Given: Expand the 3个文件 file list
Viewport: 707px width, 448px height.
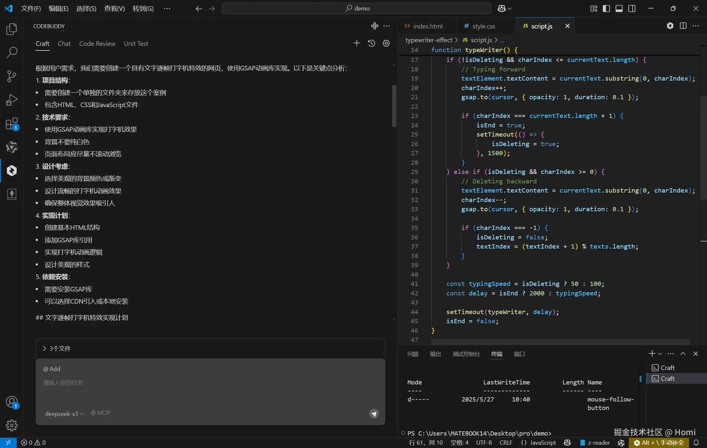Looking at the screenshot, I should (x=57, y=348).
